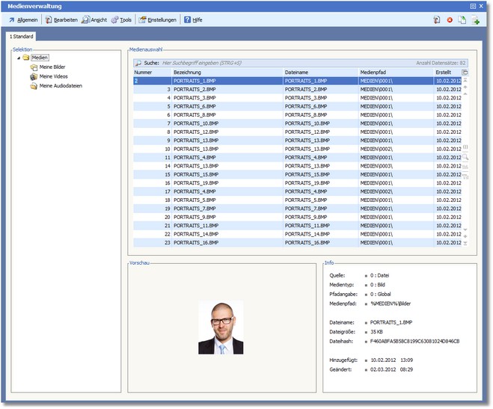Click the red delete icon in toolbar
Image resolution: width=493 pixels, height=409 pixels.
click(450, 20)
